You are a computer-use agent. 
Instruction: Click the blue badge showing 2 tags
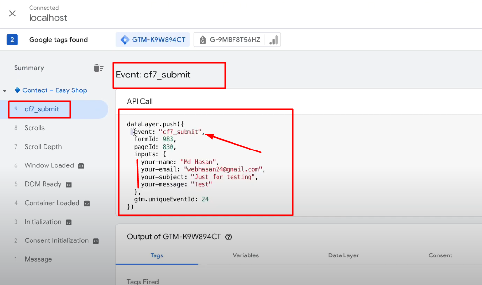coord(12,40)
